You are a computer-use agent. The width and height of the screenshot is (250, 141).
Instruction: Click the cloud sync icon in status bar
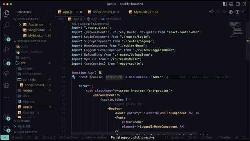pyautogui.click(x=29, y=137)
